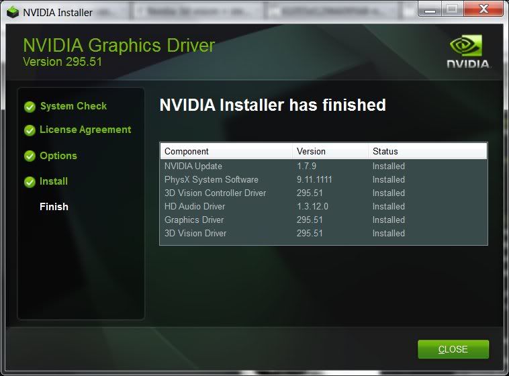Select the NVIDIA Update row
509x376 pixels.
pyautogui.click(x=324, y=166)
